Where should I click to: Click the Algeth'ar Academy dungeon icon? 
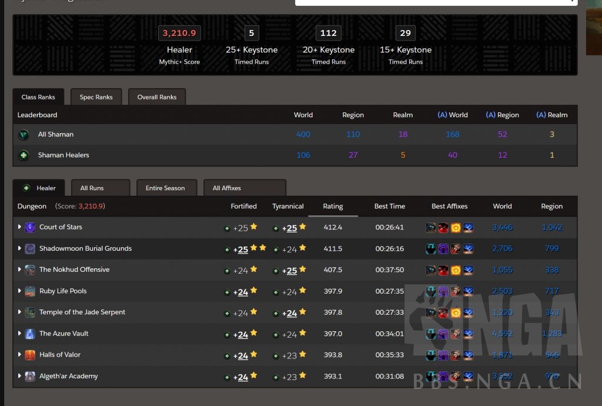(x=30, y=377)
